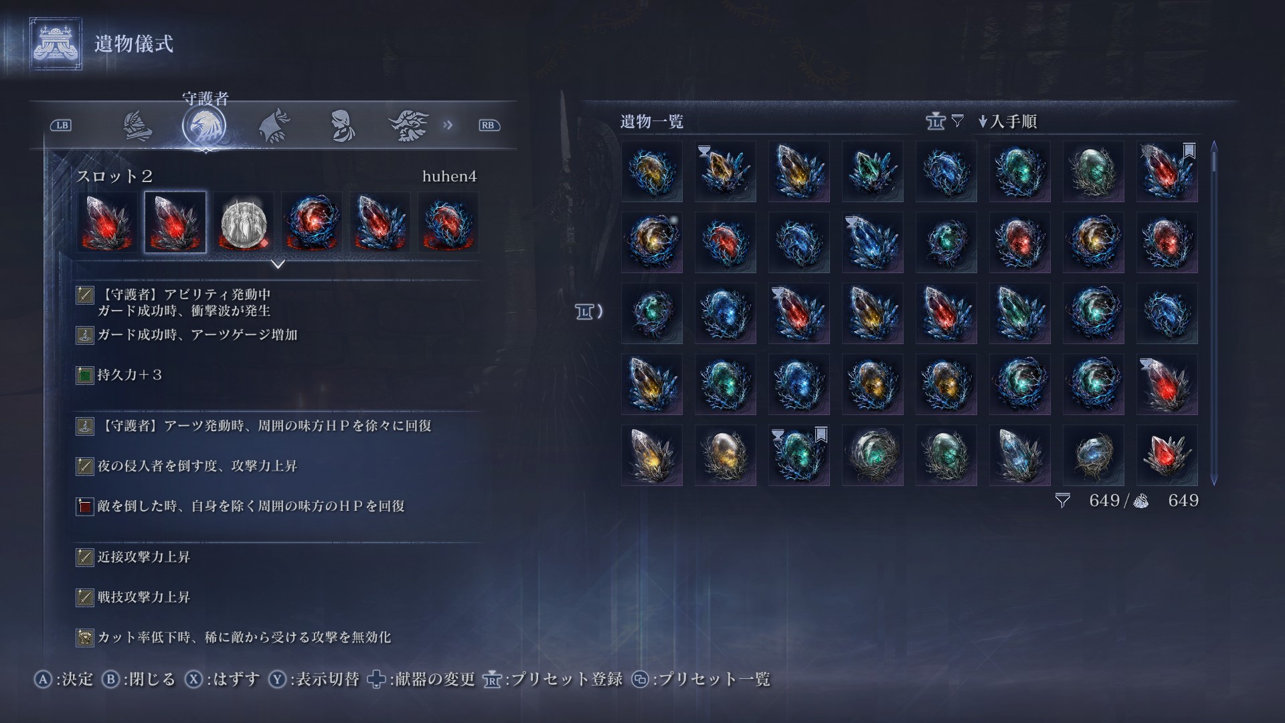Click the はずす remove button

pos(222,679)
